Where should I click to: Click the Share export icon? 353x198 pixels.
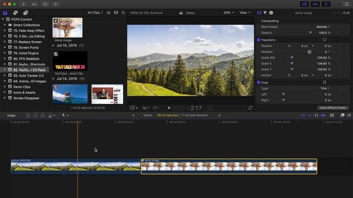point(346,4)
